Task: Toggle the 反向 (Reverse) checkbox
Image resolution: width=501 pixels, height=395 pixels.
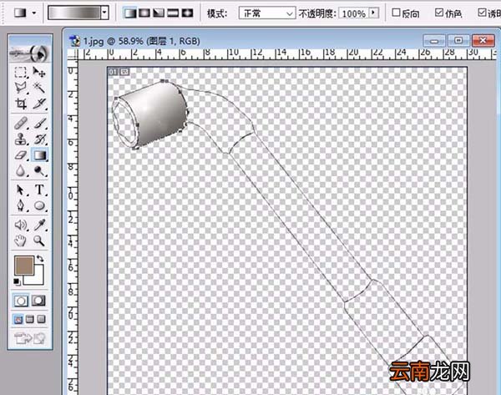Action: 396,13
